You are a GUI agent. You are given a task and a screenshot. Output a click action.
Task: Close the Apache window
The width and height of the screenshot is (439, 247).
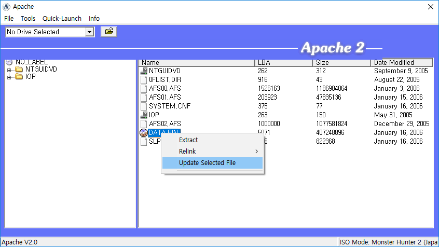(431, 7)
